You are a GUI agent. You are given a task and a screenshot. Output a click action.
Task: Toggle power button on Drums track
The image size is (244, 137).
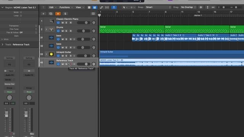click(x=58, y=31)
